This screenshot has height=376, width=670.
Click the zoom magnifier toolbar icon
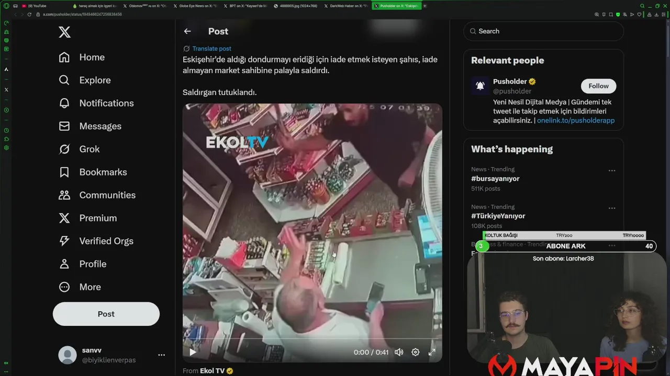click(x=597, y=15)
